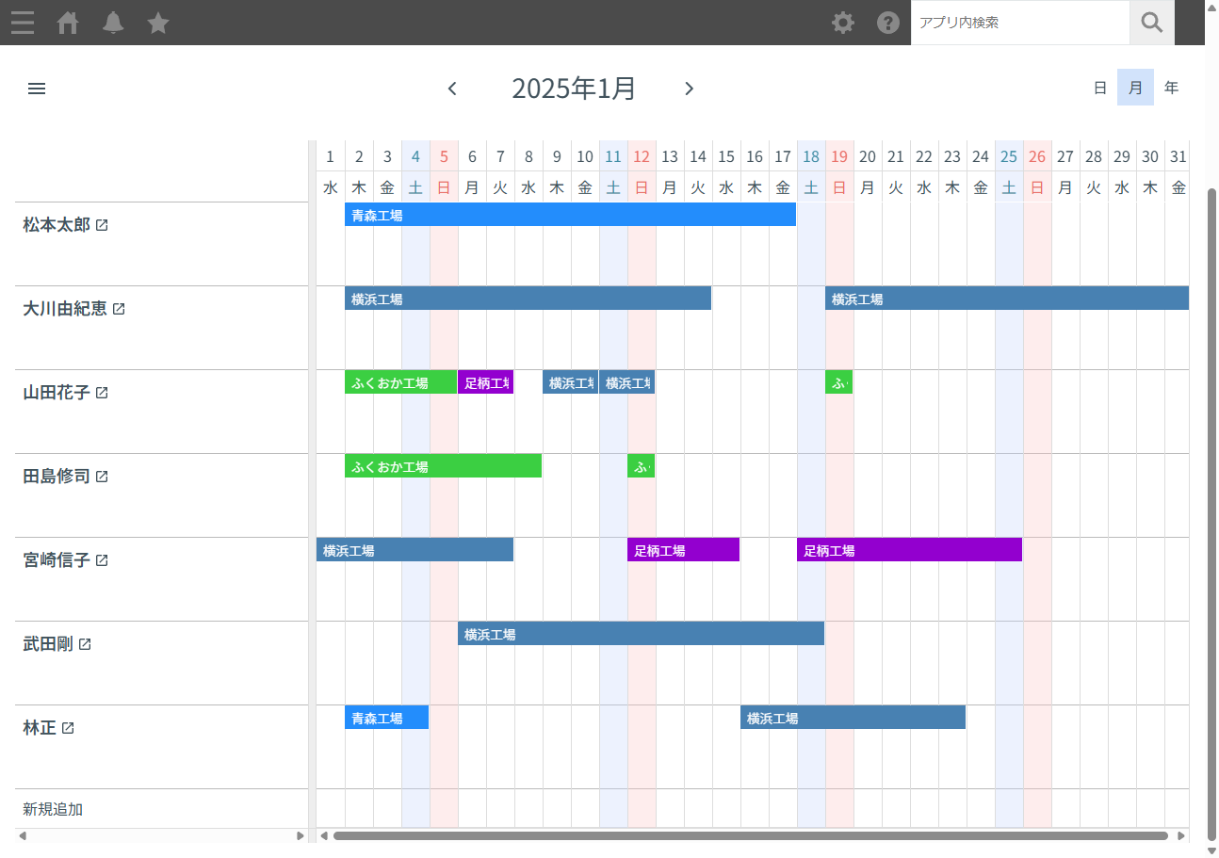The height and width of the screenshot is (858, 1219).
Task: Open favorites star icon
Action: 158,23
